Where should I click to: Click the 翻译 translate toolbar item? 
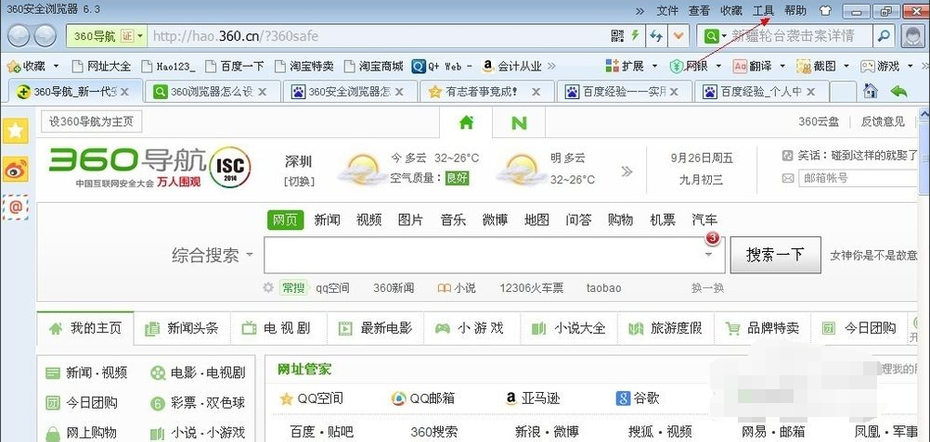pyautogui.click(x=752, y=66)
